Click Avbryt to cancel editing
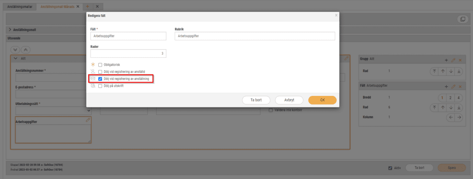The width and height of the screenshot is (473, 179). 289,100
